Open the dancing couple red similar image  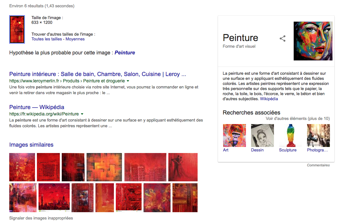[183, 167]
